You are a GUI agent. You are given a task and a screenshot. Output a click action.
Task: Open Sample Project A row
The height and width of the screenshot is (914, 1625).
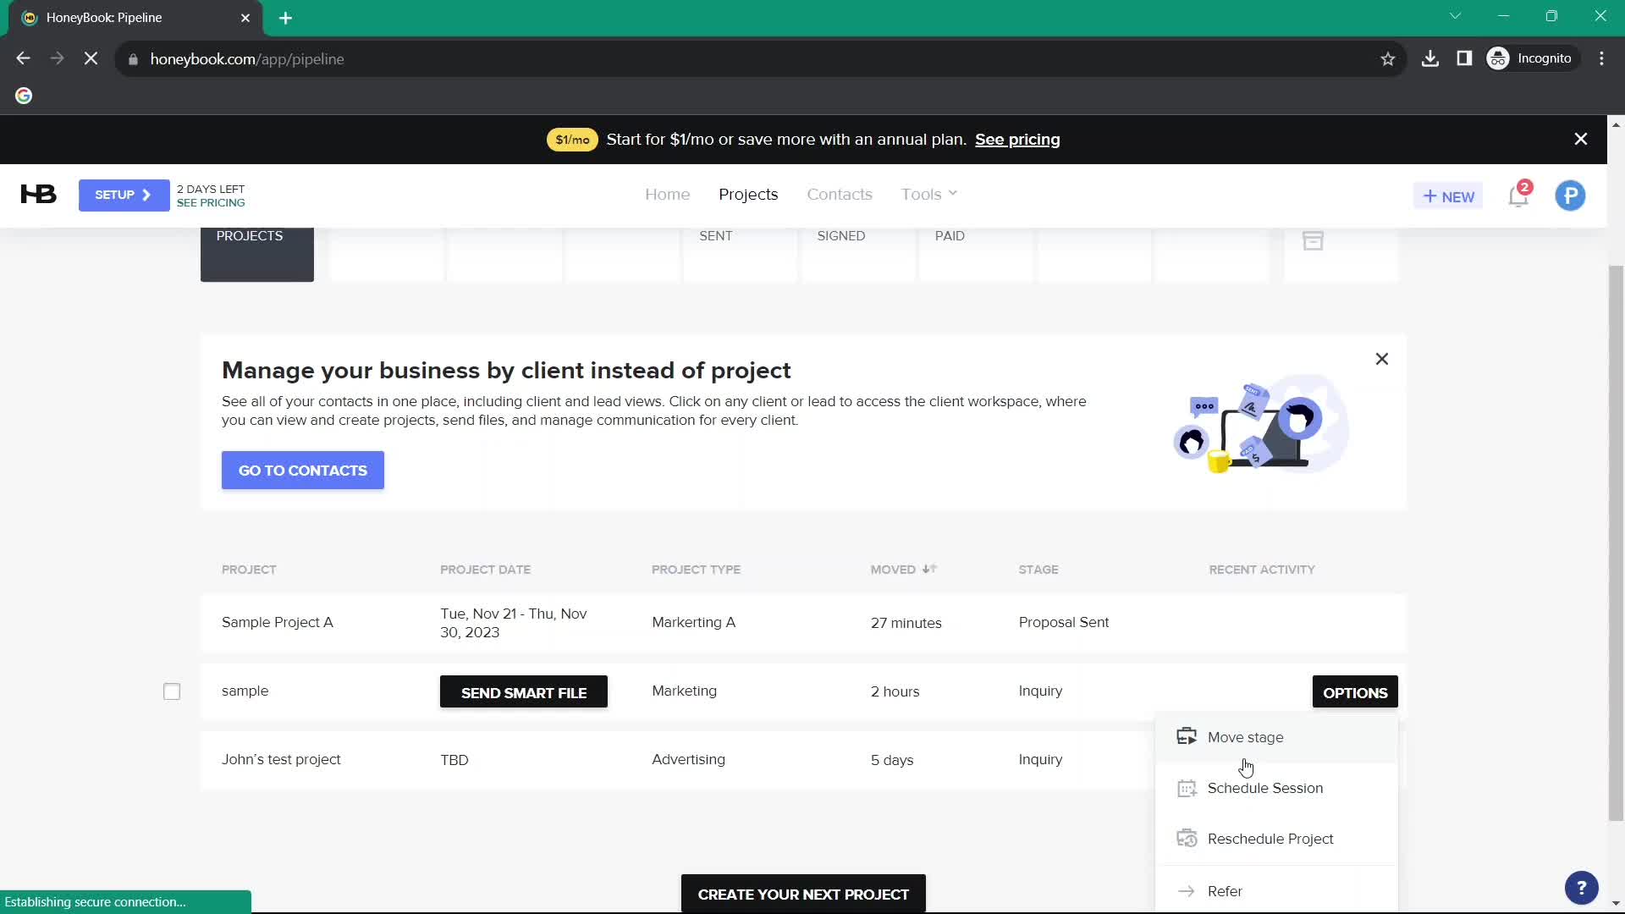803,623
